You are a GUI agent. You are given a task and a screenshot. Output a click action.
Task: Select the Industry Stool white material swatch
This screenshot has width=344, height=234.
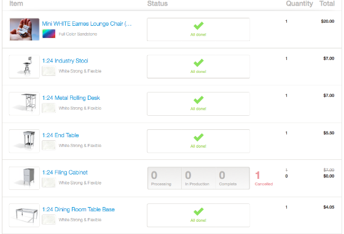point(49,71)
